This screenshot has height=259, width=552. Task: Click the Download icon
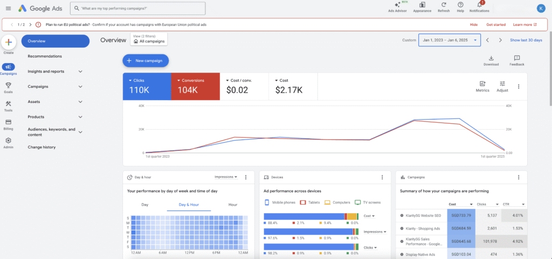coord(491,58)
